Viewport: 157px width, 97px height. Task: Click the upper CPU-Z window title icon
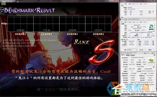(120, 1)
